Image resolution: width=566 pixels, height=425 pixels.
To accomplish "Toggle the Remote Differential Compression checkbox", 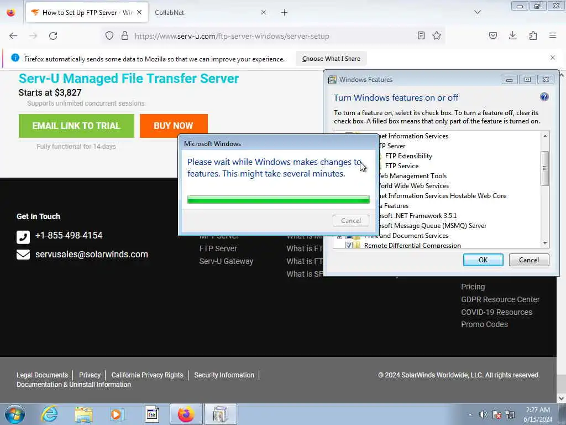I will tap(349, 245).
